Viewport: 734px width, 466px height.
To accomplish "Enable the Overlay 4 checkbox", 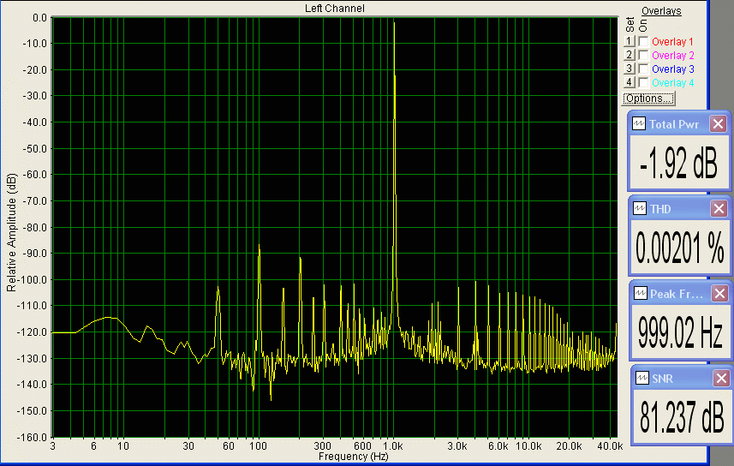I will 644,83.
